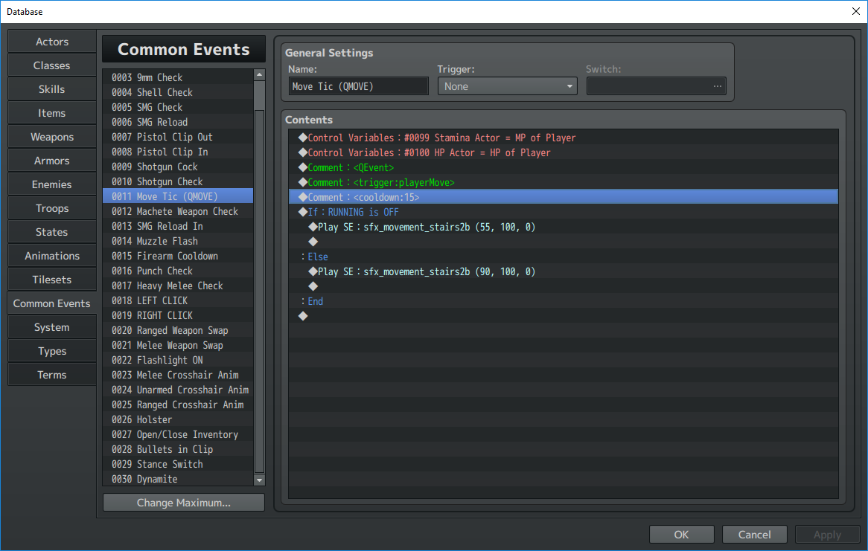Select the Tilesets tab
868x551 pixels.
52,280
